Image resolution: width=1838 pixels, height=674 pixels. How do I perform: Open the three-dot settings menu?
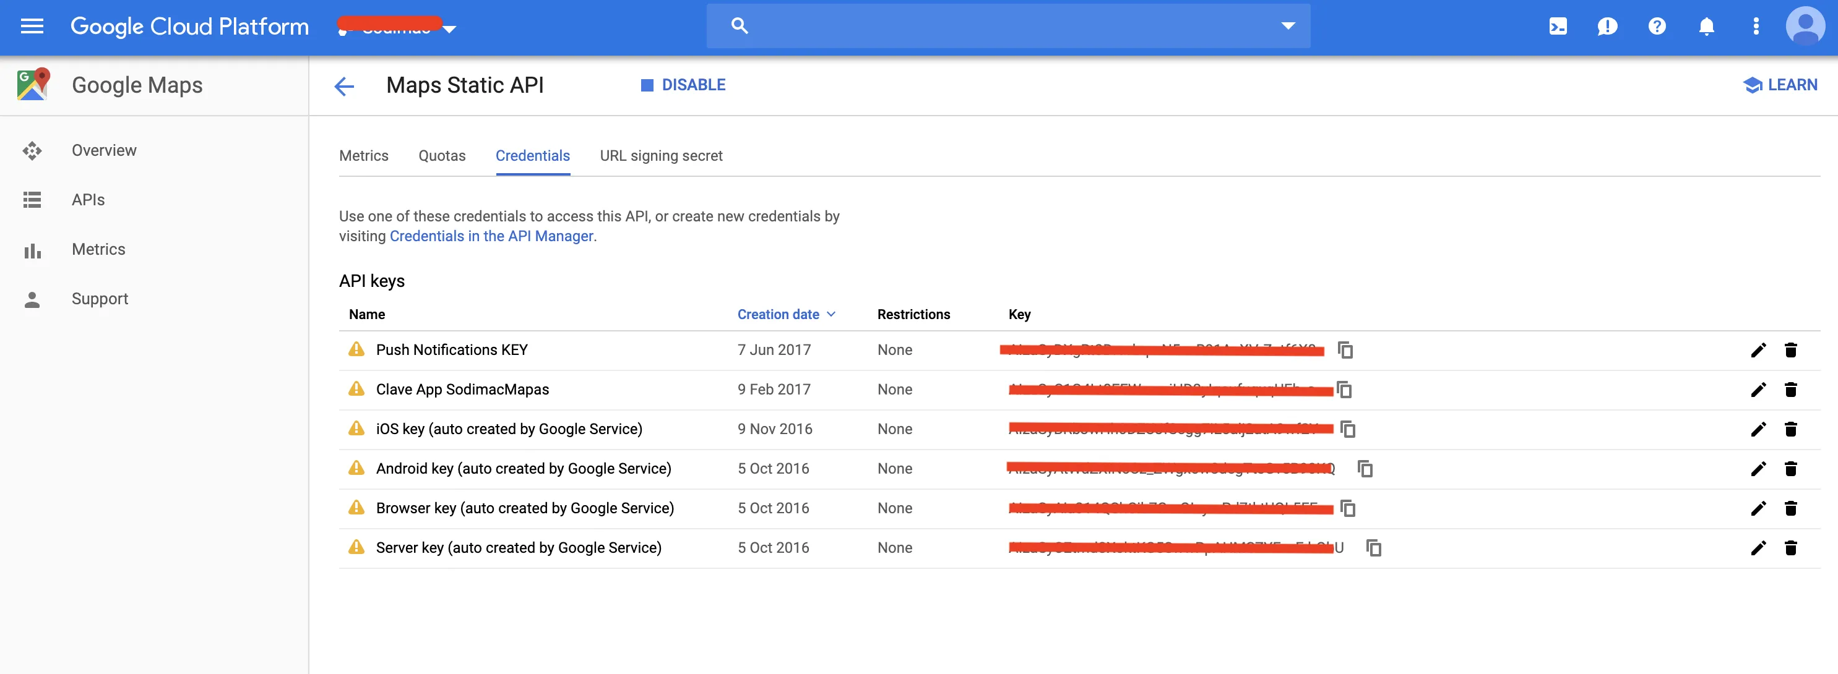(1756, 27)
